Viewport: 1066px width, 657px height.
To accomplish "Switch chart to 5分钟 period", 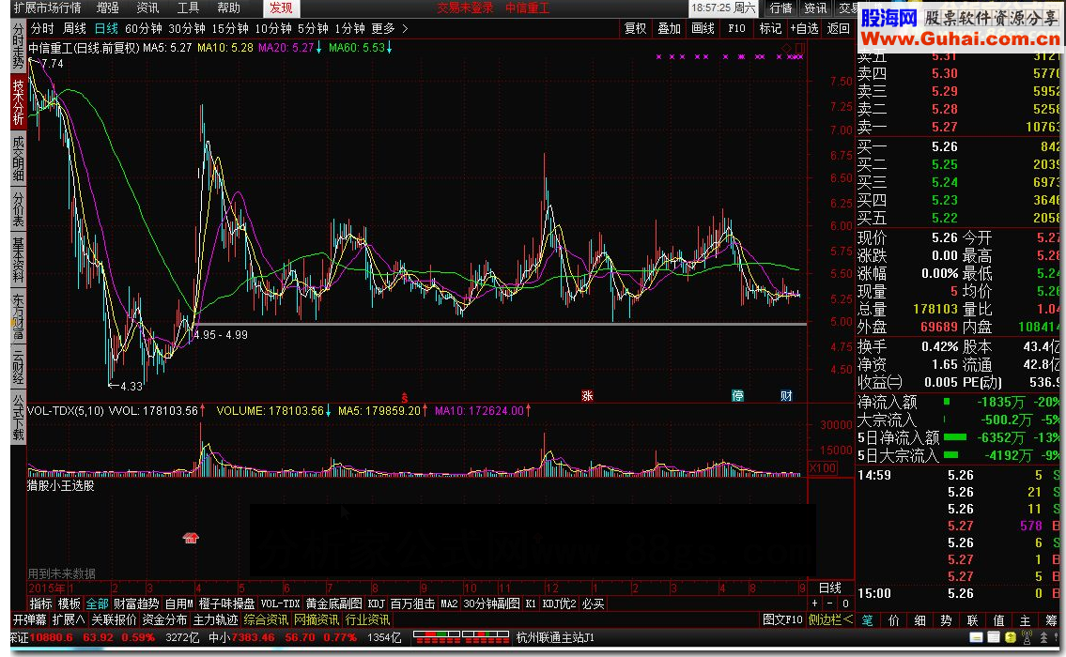I will pos(314,28).
